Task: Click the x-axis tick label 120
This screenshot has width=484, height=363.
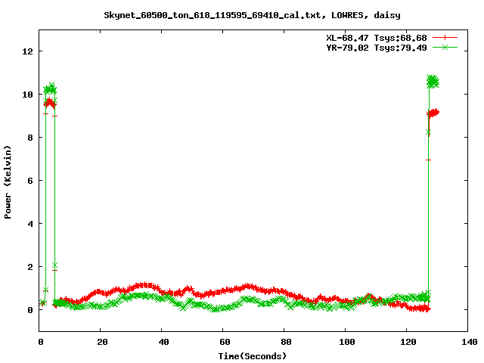Action: point(408,342)
